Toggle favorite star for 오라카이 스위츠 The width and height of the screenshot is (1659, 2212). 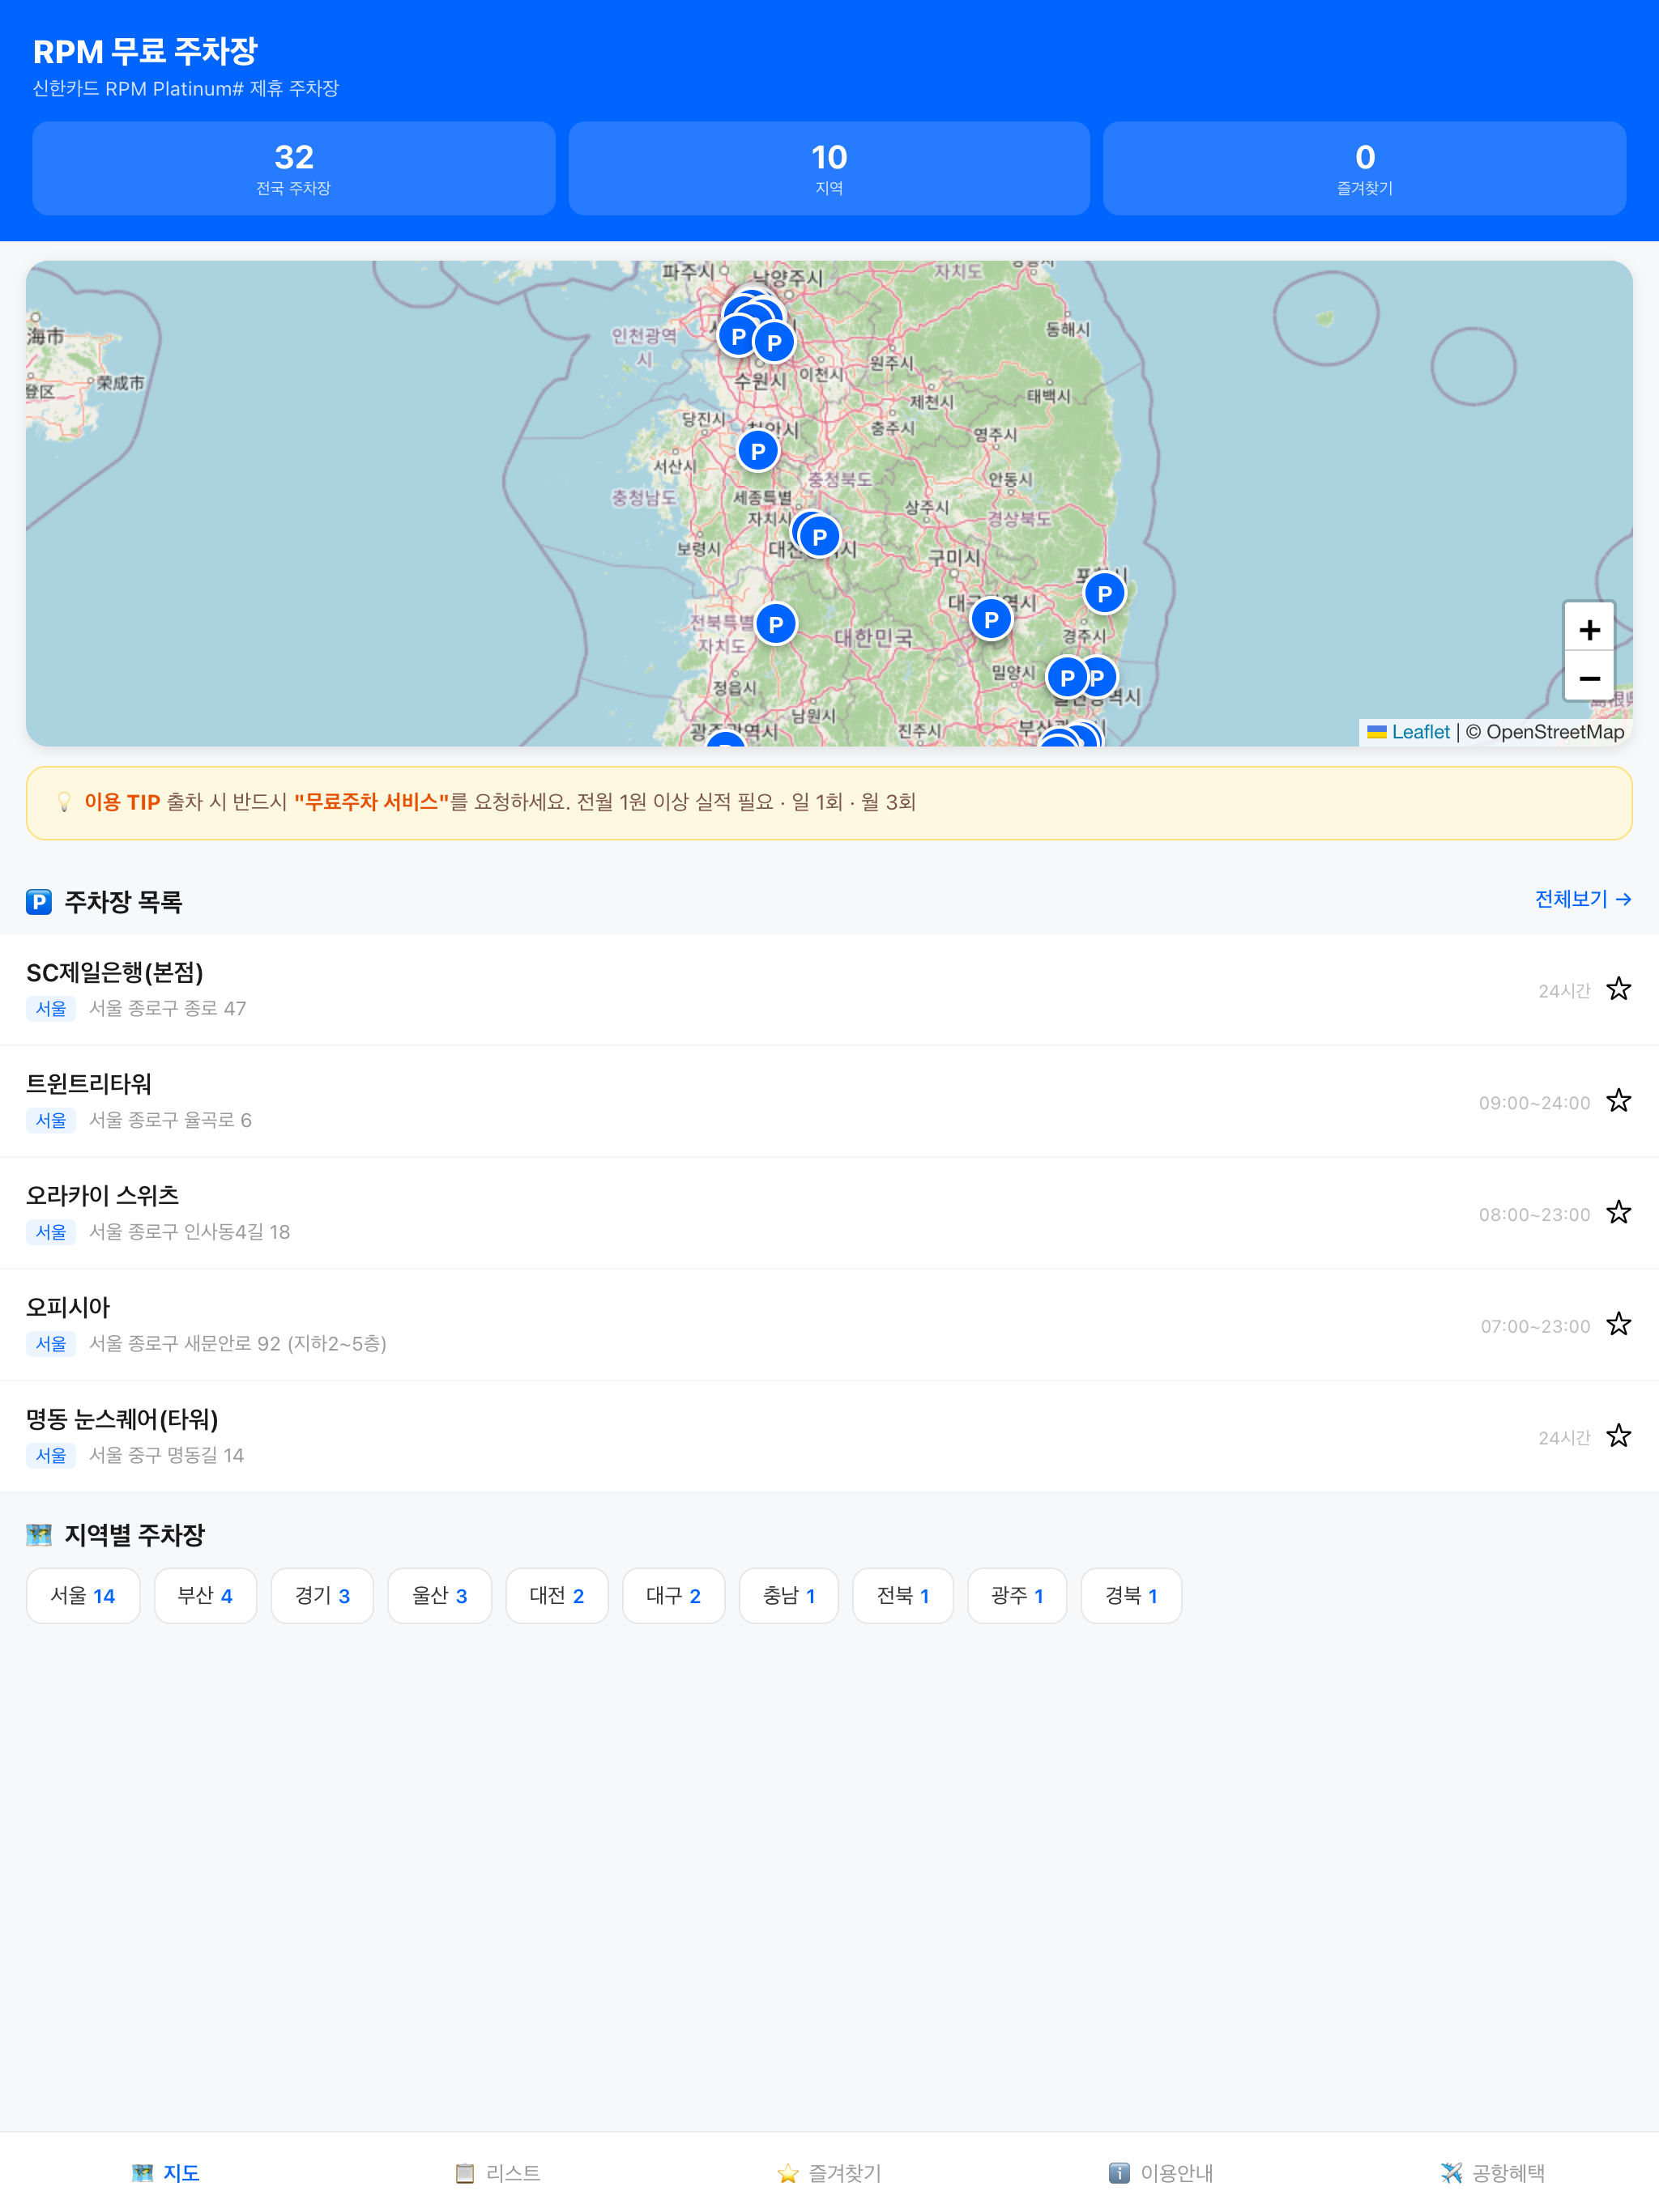[1618, 1213]
